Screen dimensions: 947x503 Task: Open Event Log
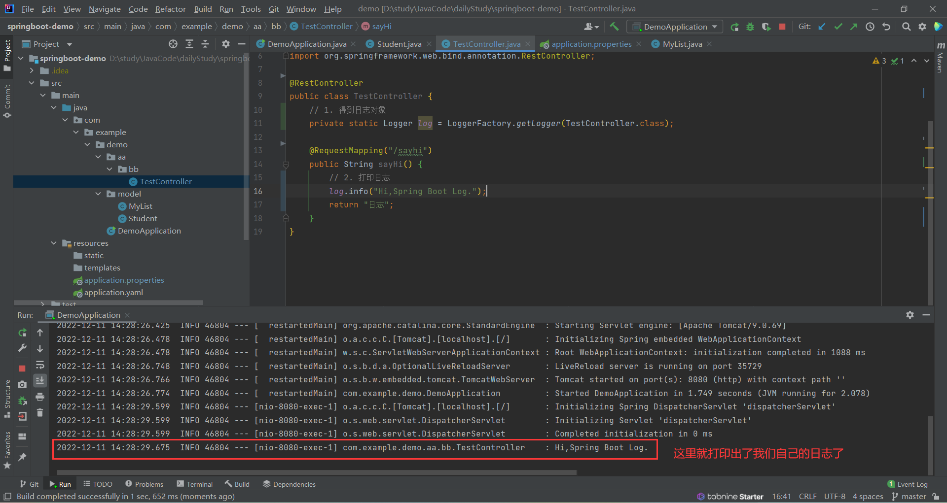908,484
